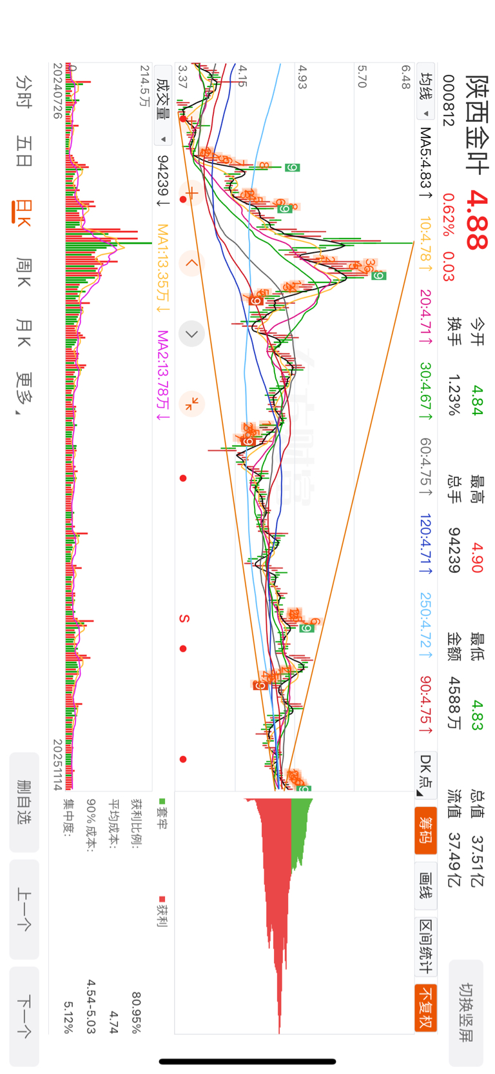Tap 切换竖屏 to switch to portrait
This screenshot has width=495, height=1074.
coord(465,1013)
